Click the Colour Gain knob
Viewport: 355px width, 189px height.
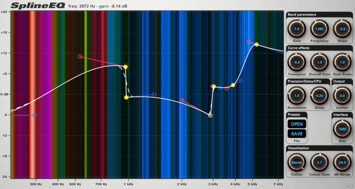click(319, 162)
